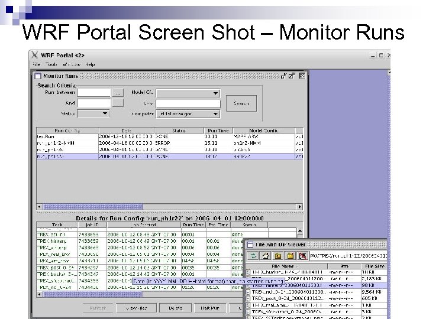Click the Job Started column header

pos(144,225)
